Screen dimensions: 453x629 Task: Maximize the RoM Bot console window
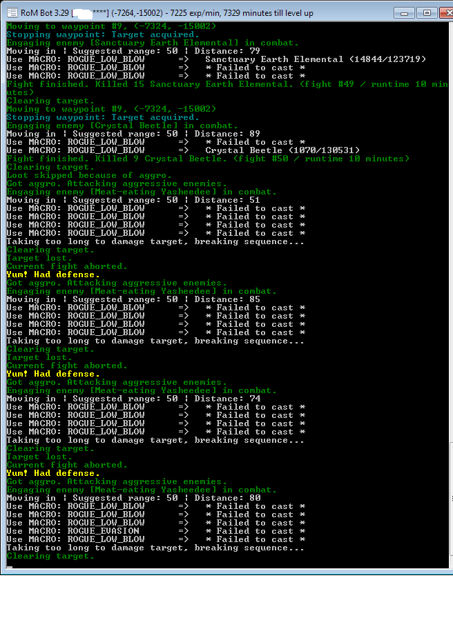(x=425, y=12)
